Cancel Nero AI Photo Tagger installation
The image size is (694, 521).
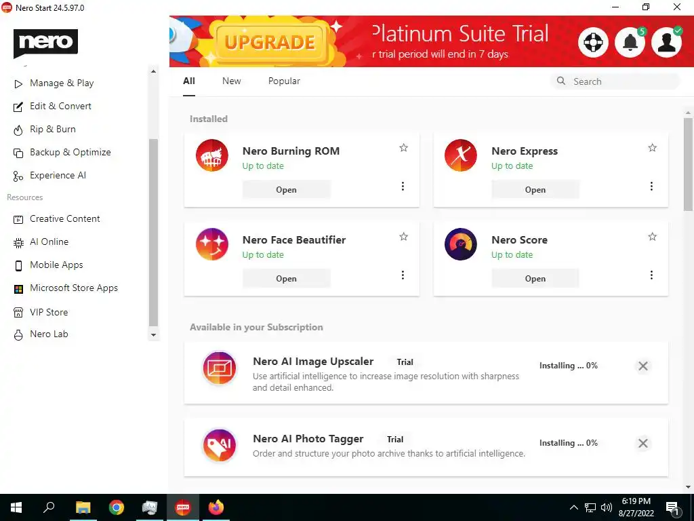[x=643, y=443]
